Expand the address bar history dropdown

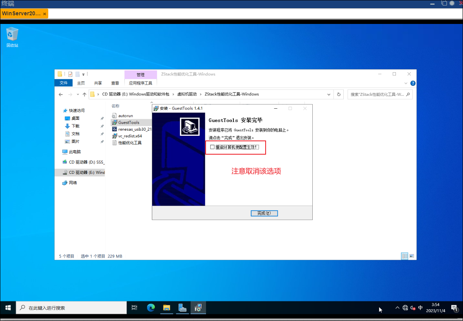pyautogui.click(x=329, y=95)
